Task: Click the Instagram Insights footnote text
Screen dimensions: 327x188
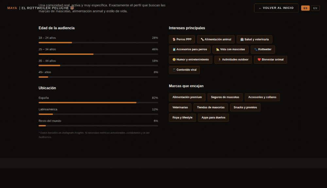Action: click(x=94, y=135)
